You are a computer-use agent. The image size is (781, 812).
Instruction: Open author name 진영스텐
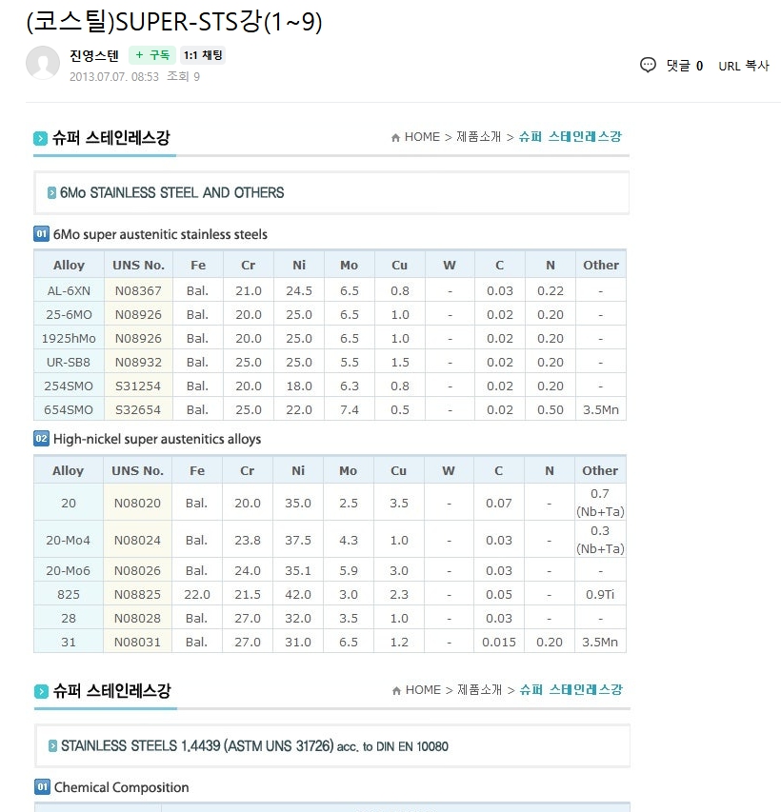click(94, 55)
